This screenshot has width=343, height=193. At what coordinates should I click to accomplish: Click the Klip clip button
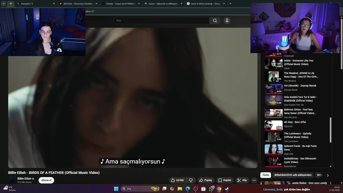(x=242, y=180)
